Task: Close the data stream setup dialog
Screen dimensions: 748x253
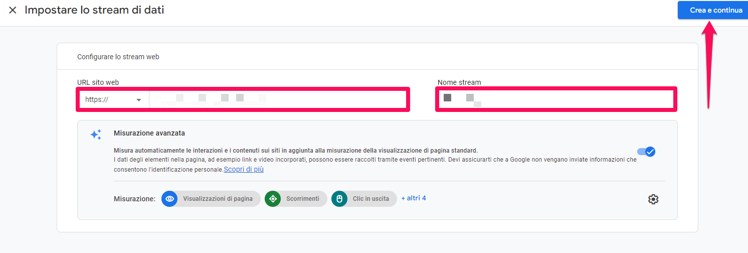Action: click(13, 10)
